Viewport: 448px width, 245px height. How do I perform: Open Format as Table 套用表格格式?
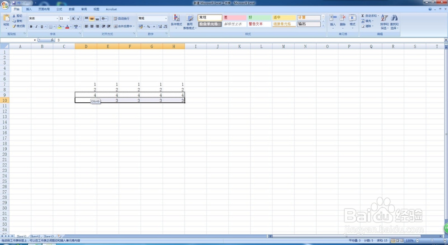[x=190, y=22]
